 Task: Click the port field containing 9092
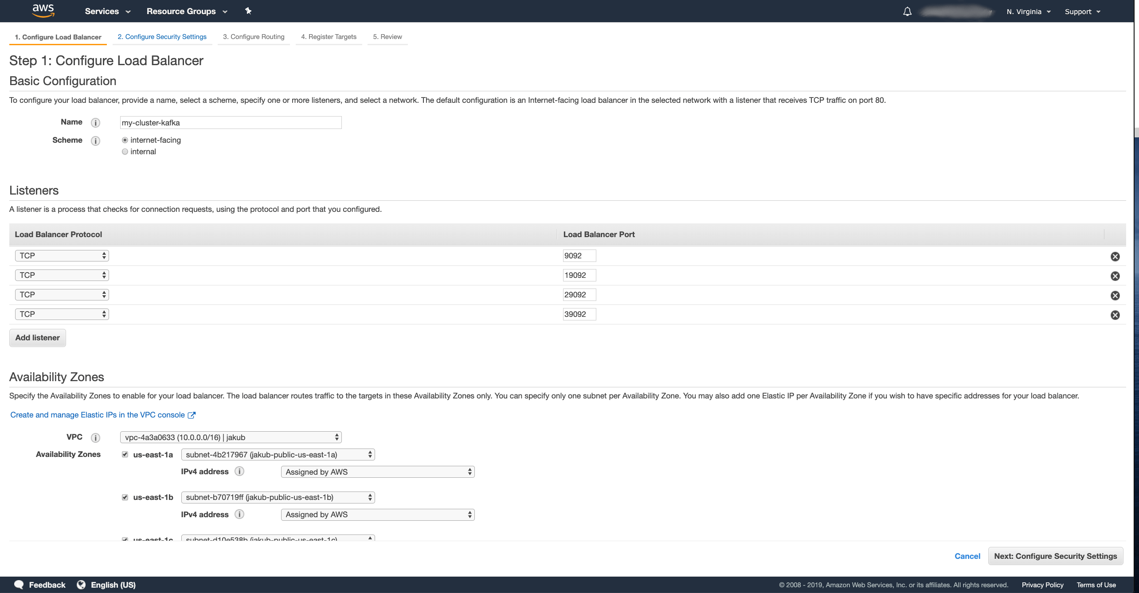(579, 256)
